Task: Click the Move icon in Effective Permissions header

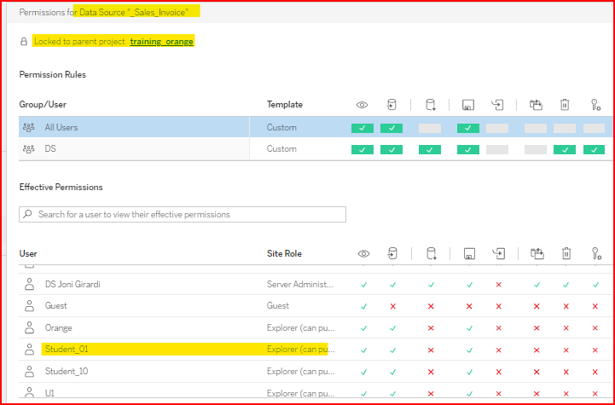Action: (536, 253)
